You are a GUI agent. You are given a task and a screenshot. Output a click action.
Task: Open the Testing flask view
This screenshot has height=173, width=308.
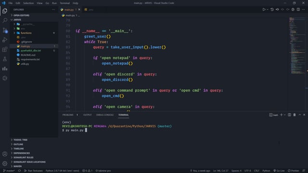(5, 59)
